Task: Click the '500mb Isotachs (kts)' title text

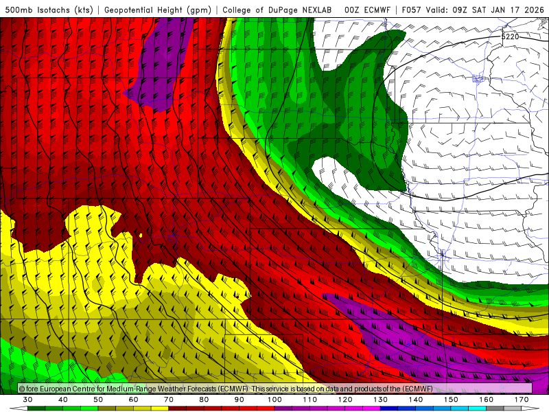Action: pos(49,10)
